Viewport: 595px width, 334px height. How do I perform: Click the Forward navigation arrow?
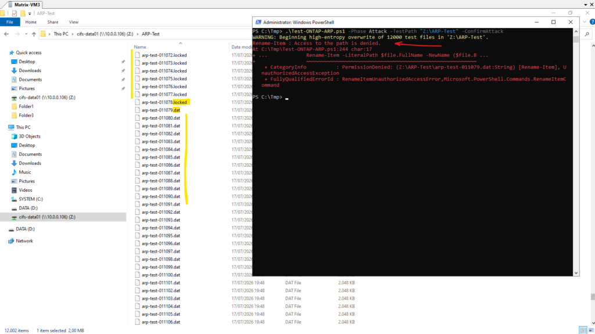point(17,34)
